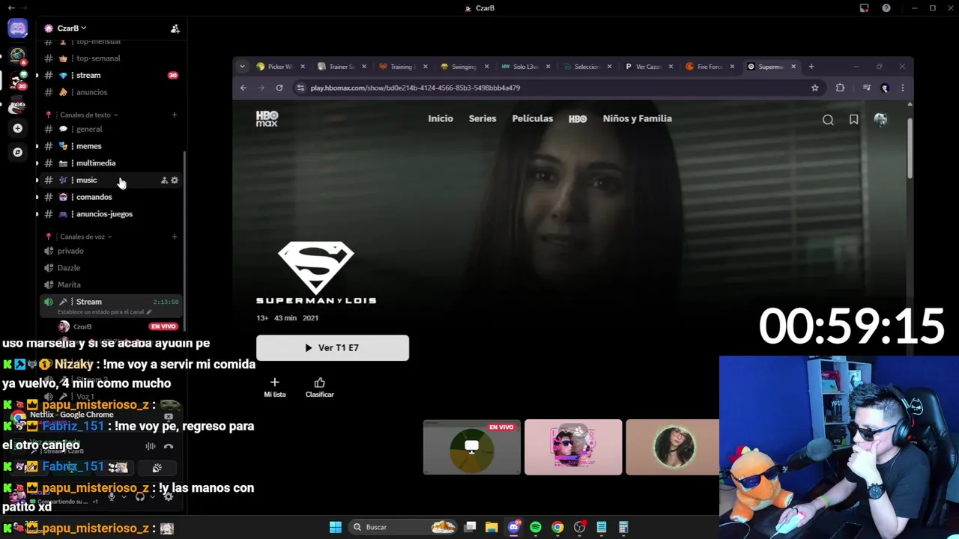Open Chrome three-dot menu

coord(902,88)
